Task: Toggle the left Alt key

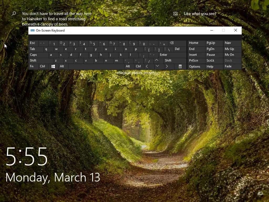Action: click(x=63, y=66)
